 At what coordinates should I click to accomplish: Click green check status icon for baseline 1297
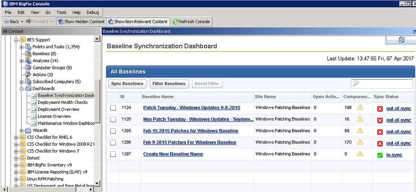tap(380, 155)
